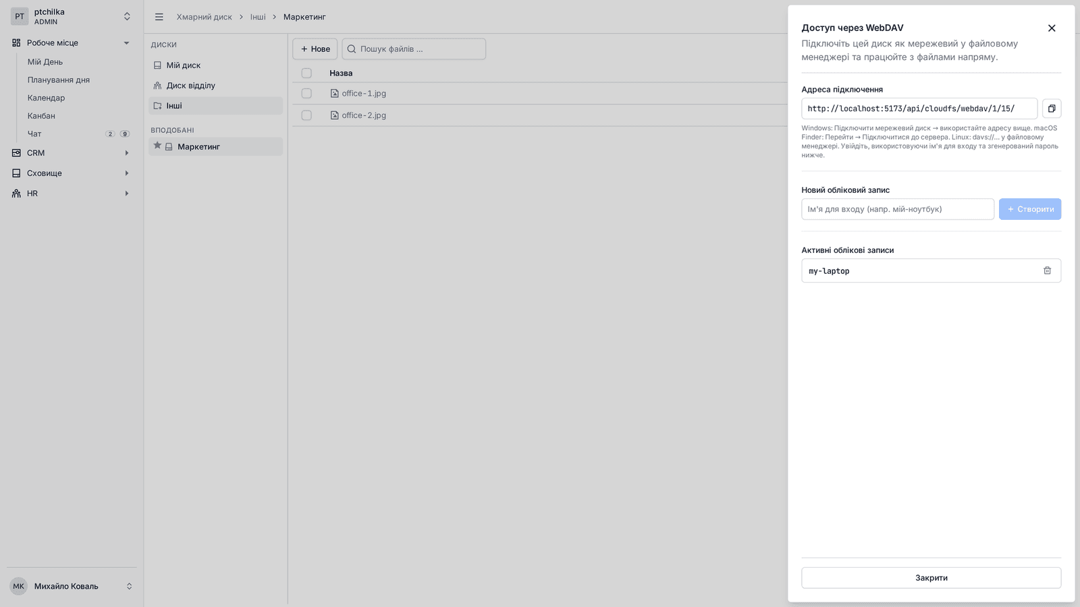Expand the Сховище section
The image size is (1080, 607).
tap(71, 173)
